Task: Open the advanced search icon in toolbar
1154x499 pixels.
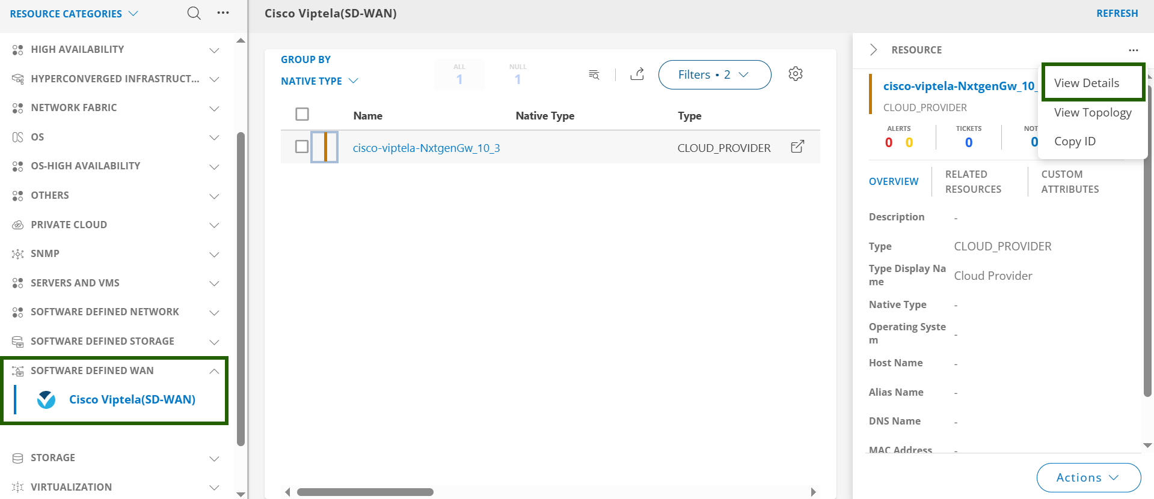Action: click(x=594, y=74)
